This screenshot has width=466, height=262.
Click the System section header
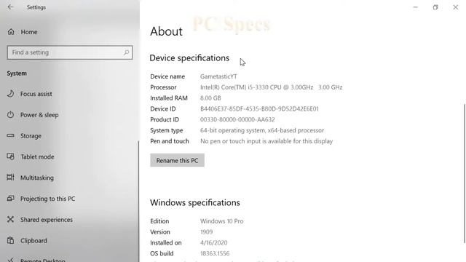pos(17,74)
